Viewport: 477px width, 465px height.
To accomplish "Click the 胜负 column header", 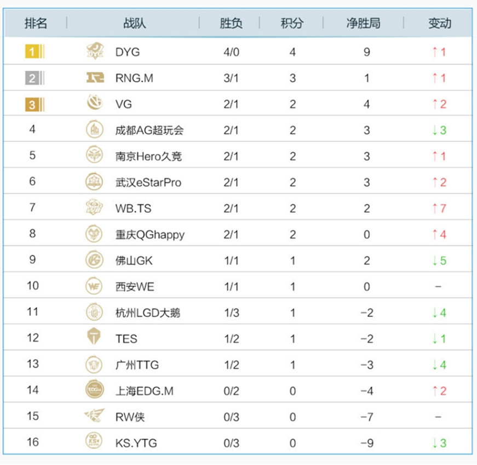I will click(x=231, y=23).
